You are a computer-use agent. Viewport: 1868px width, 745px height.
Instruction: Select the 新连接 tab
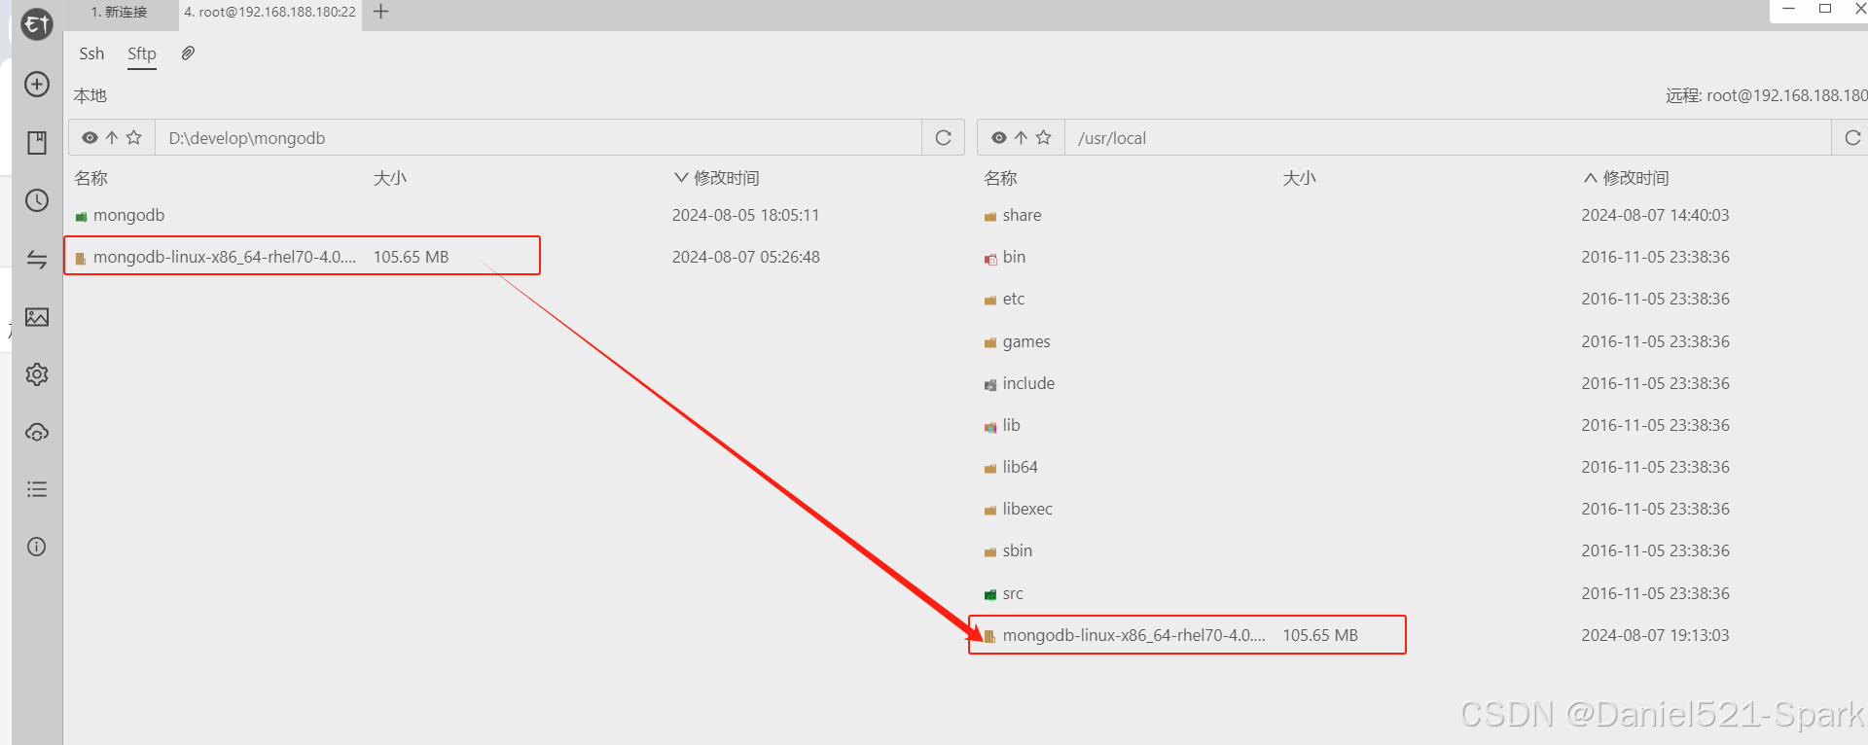pos(120,12)
